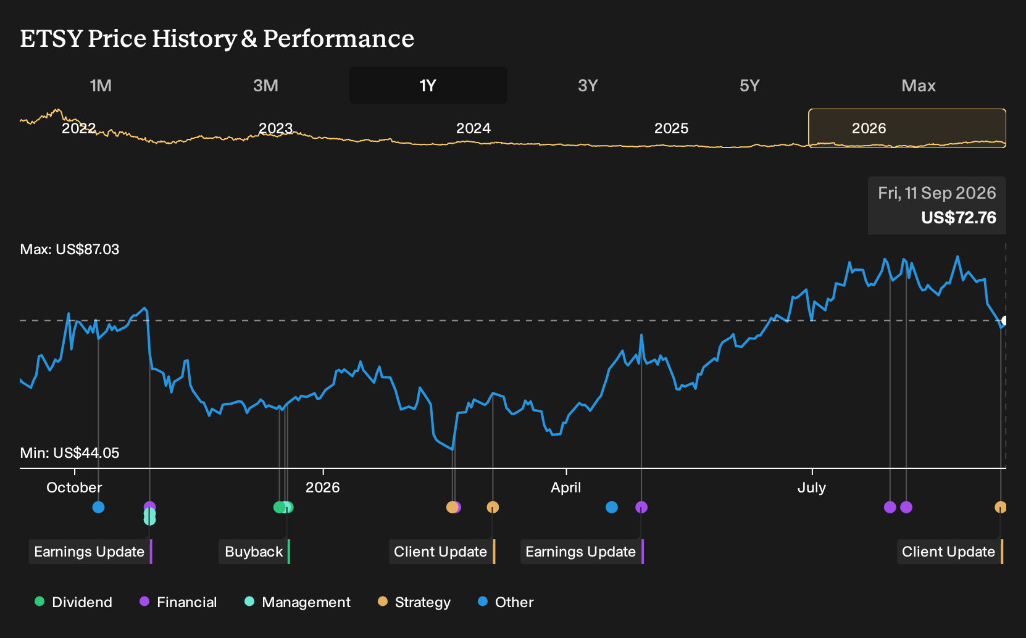Click the blue Other event dot after April
This screenshot has width=1026, height=638.
612,507
